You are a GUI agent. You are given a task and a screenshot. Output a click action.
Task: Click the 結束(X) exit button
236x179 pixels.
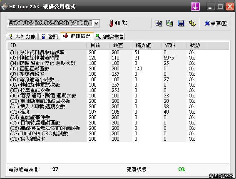click(x=216, y=23)
